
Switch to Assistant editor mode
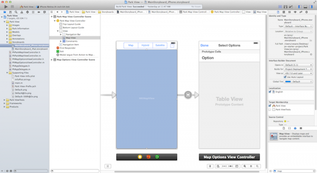(x=285, y=7)
